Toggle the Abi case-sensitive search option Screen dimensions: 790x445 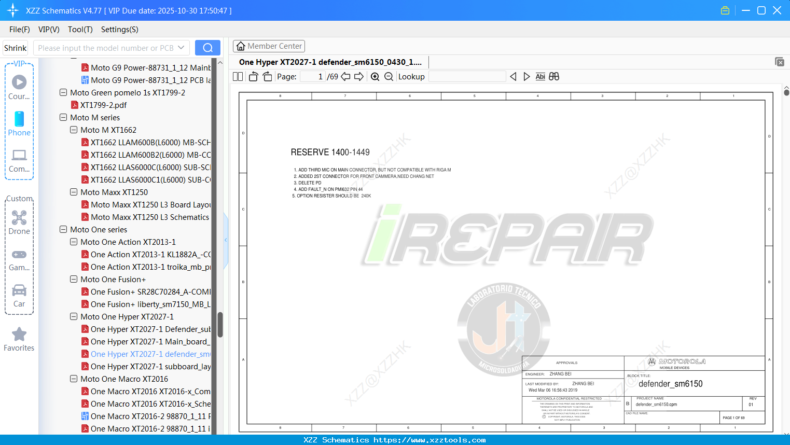tap(540, 76)
